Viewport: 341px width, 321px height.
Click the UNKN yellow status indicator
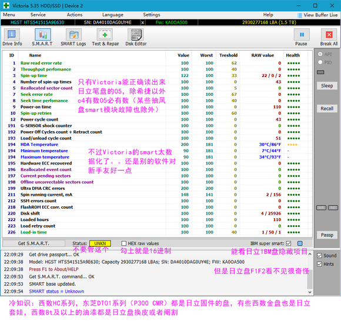(x=100, y=243)
